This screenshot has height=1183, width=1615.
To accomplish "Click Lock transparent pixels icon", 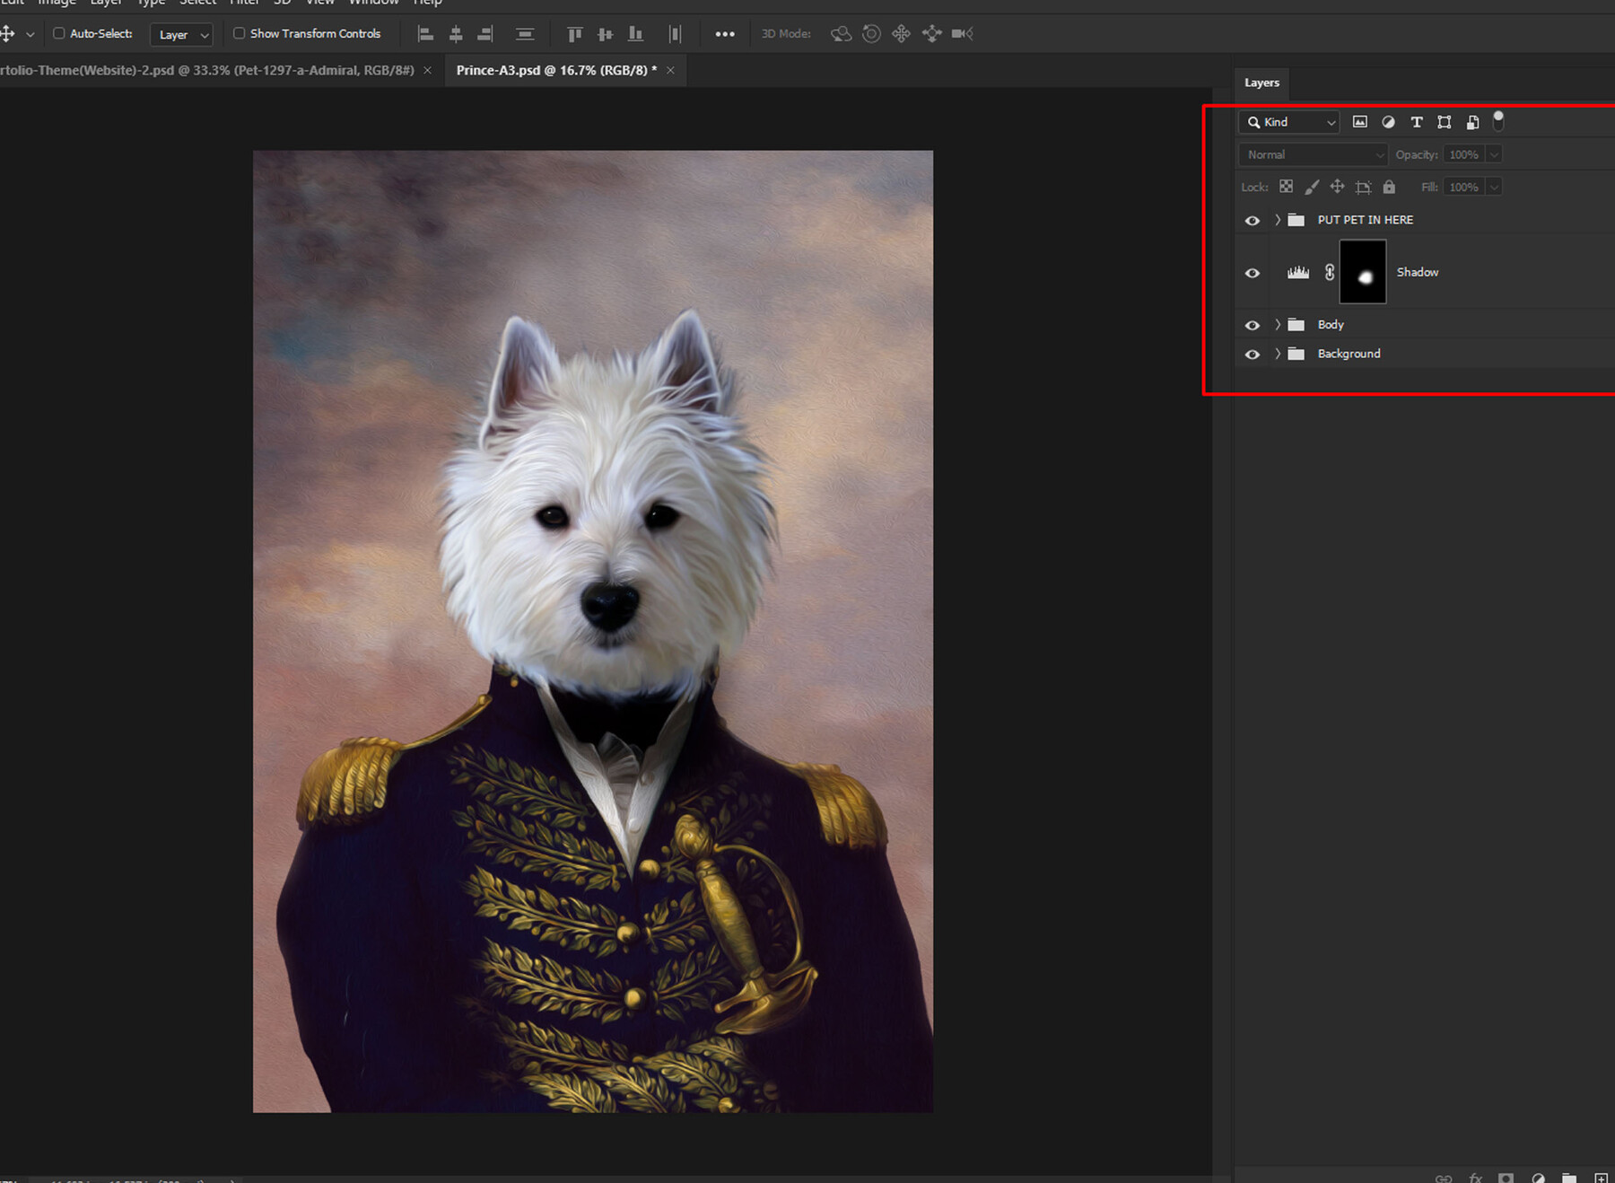I will (x=1286, y=187).
